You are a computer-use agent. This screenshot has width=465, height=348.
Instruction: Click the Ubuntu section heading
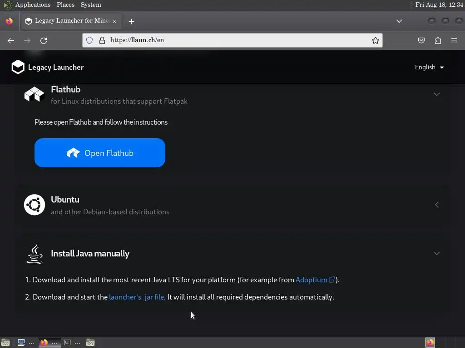coord(65,199)
